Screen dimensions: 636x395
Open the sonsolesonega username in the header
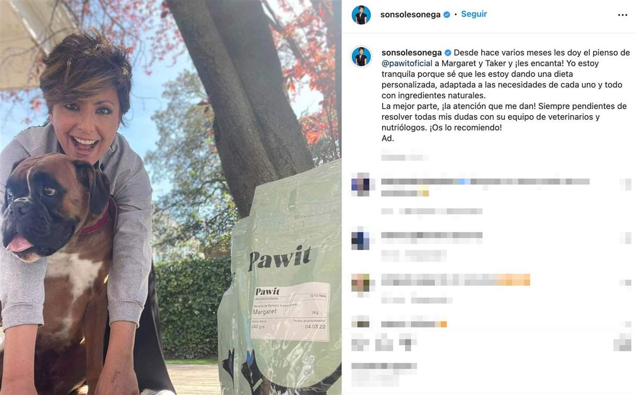pos(410,15)
